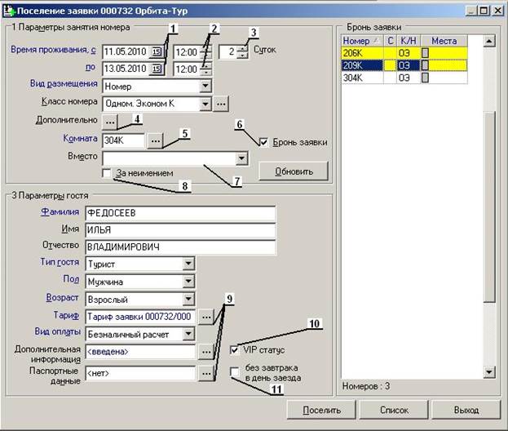Open Дополнительная информация ellipsis button
The image size is (508, 431).
click(x=207, y=353)
